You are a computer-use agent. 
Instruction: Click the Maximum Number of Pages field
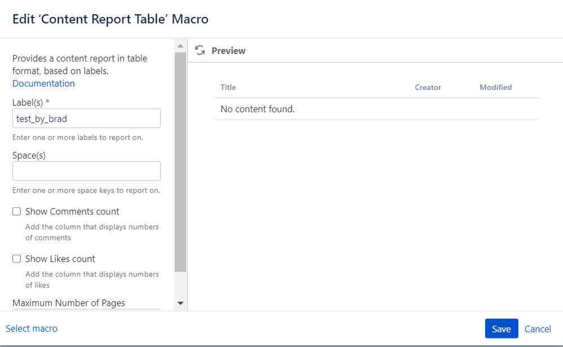pos(86,309)
